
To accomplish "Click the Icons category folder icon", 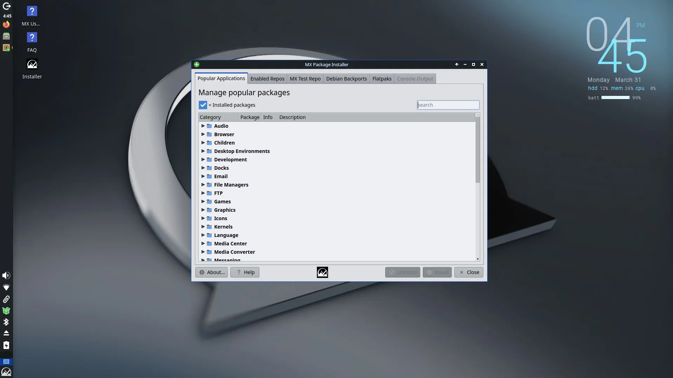I will click(209, 218).
